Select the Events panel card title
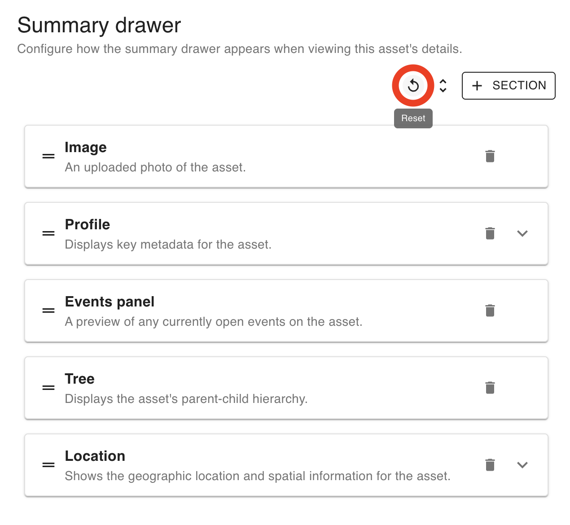This screenshot has height=525, width=570. (110, 302)
